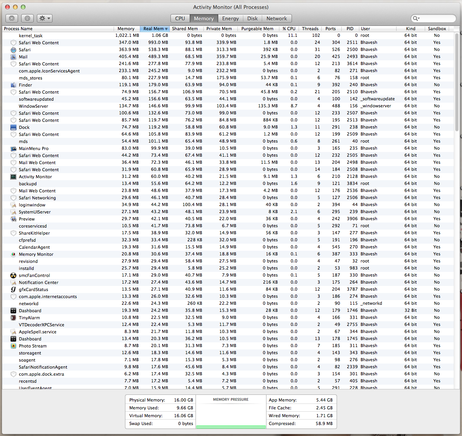Click the Photo Stream sunflower icon

[13, 346]
